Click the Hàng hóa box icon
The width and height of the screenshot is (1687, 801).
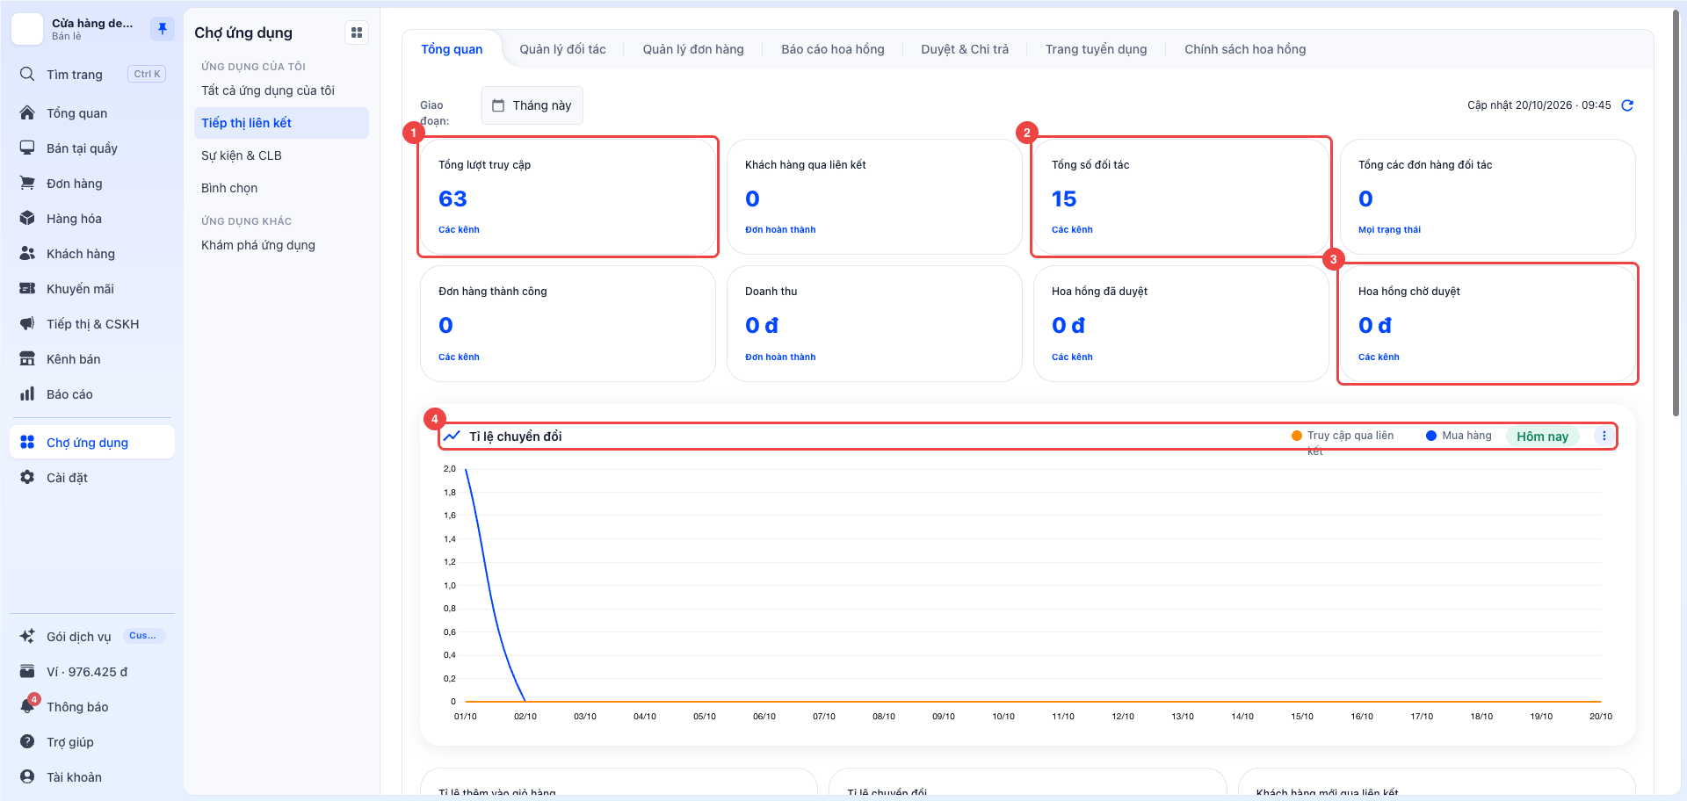[x=27, y=218]
